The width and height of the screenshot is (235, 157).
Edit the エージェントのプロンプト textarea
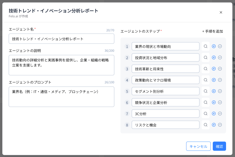(x=61, y=97)
